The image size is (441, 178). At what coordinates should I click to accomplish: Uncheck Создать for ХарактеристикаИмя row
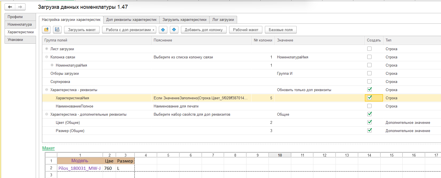[x=369, y=98]
